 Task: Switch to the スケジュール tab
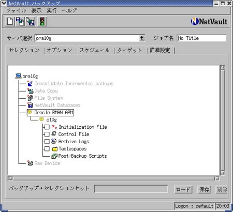click(95, 50)
